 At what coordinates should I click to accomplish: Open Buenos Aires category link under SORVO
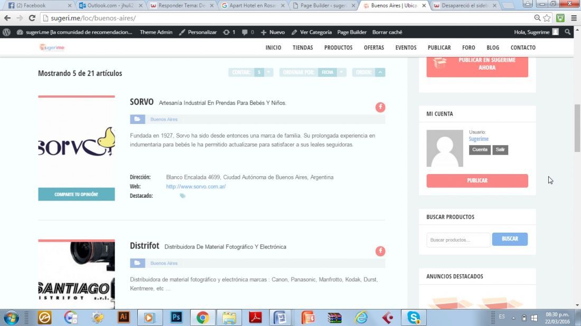coord(164,119)
